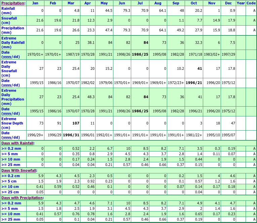Click October precipitation days value 0.19

(x=198, y=219)
